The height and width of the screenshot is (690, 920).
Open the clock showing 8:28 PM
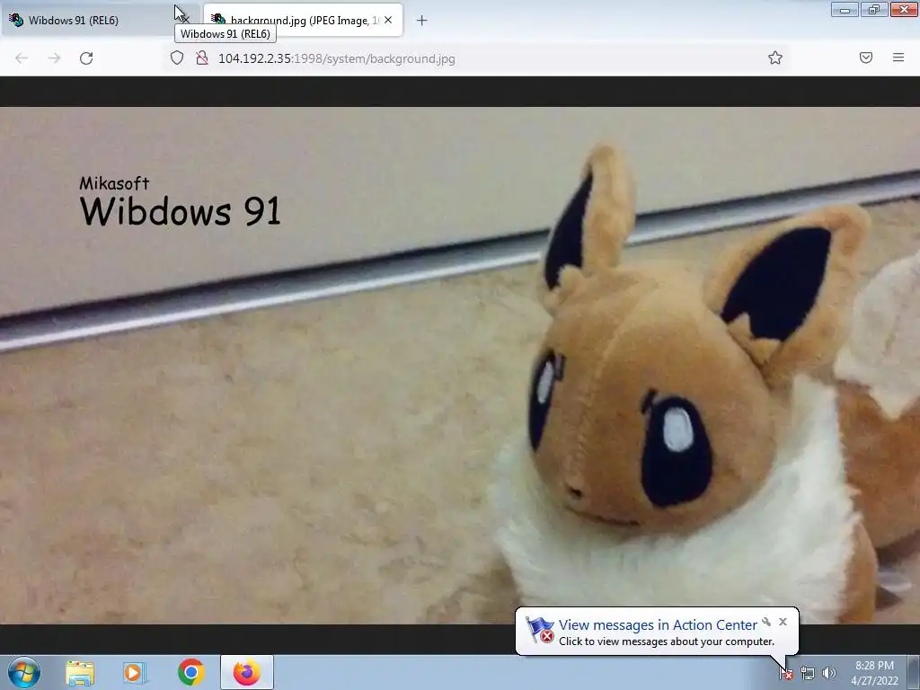[x=874, y=673]
